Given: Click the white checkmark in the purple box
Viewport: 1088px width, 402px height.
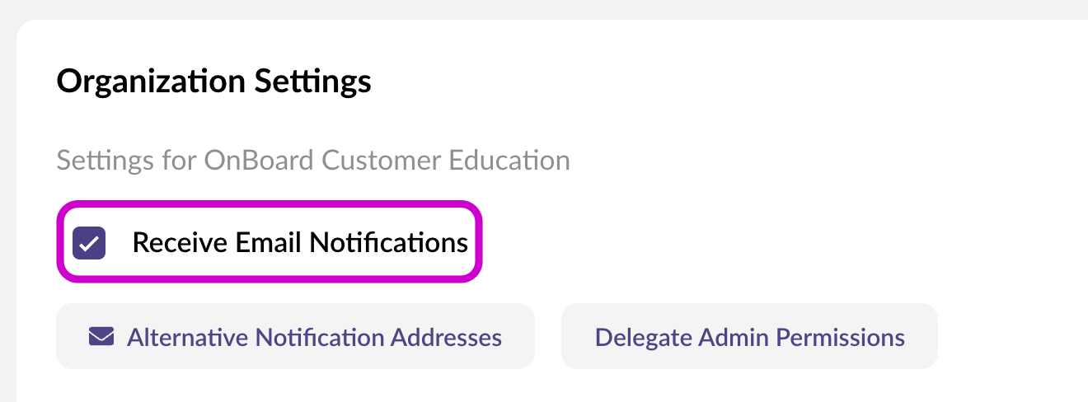Looking at the screenshot, I should 89,243.
